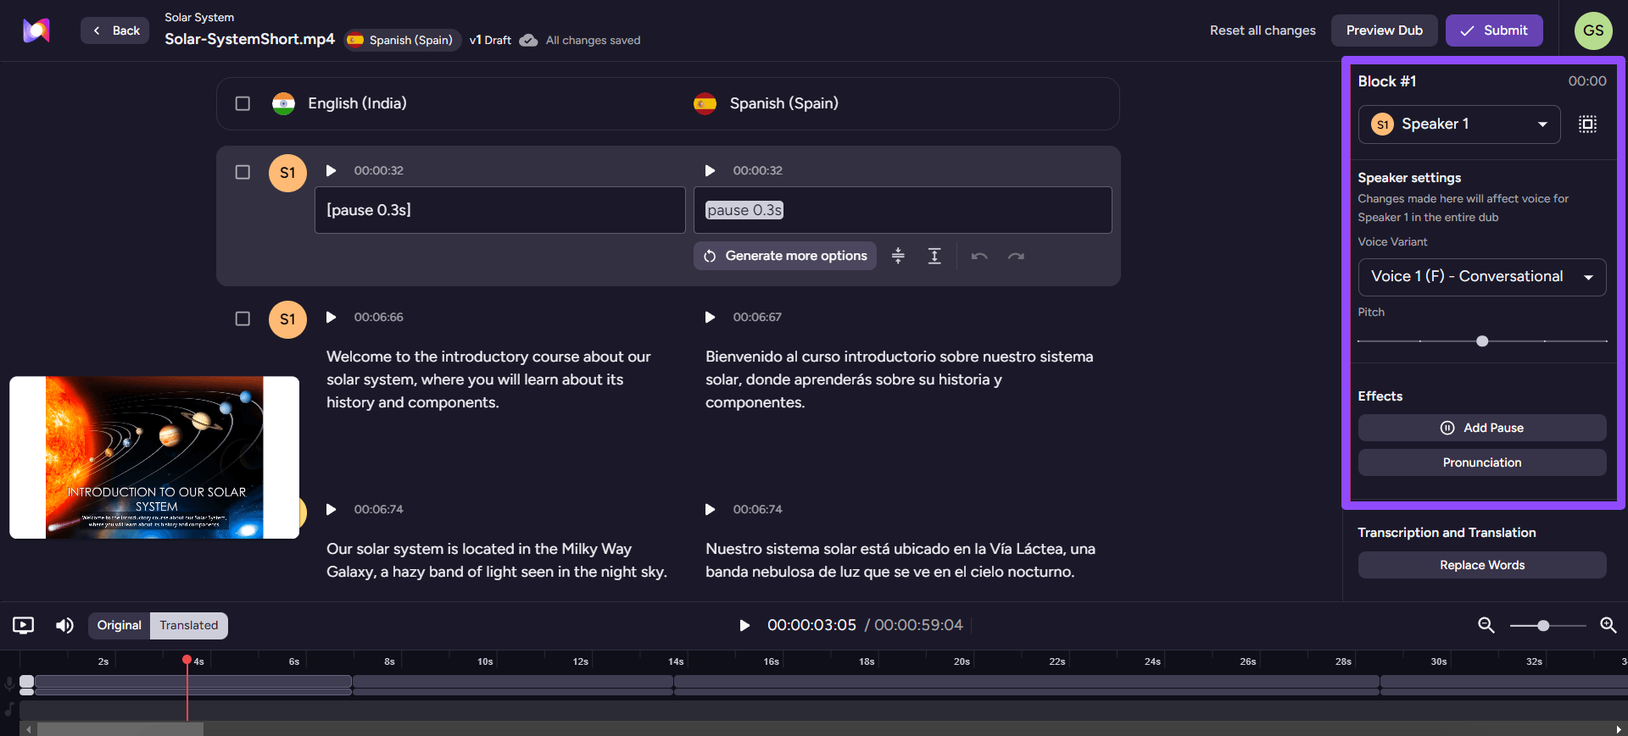Click the split block icon in block toolbar
The width and height of the screenshot is (1628, 736).
pos(934,256)
